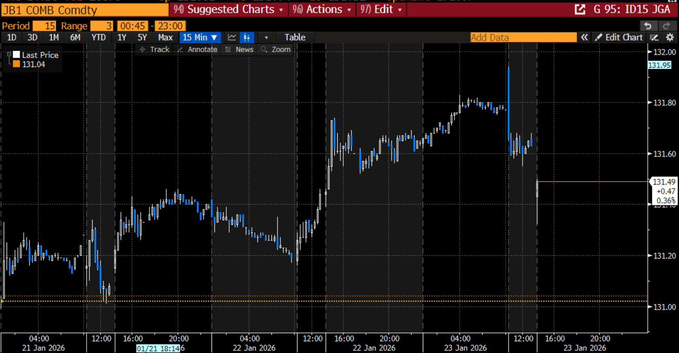Click the 131.95 high price label
This screenshot has height=353, width=679.
[659, 65]
